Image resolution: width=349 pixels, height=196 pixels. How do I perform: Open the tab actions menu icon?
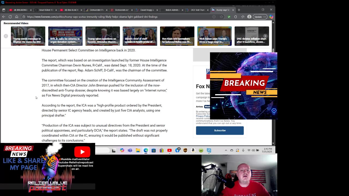click(x=4, y=10)
